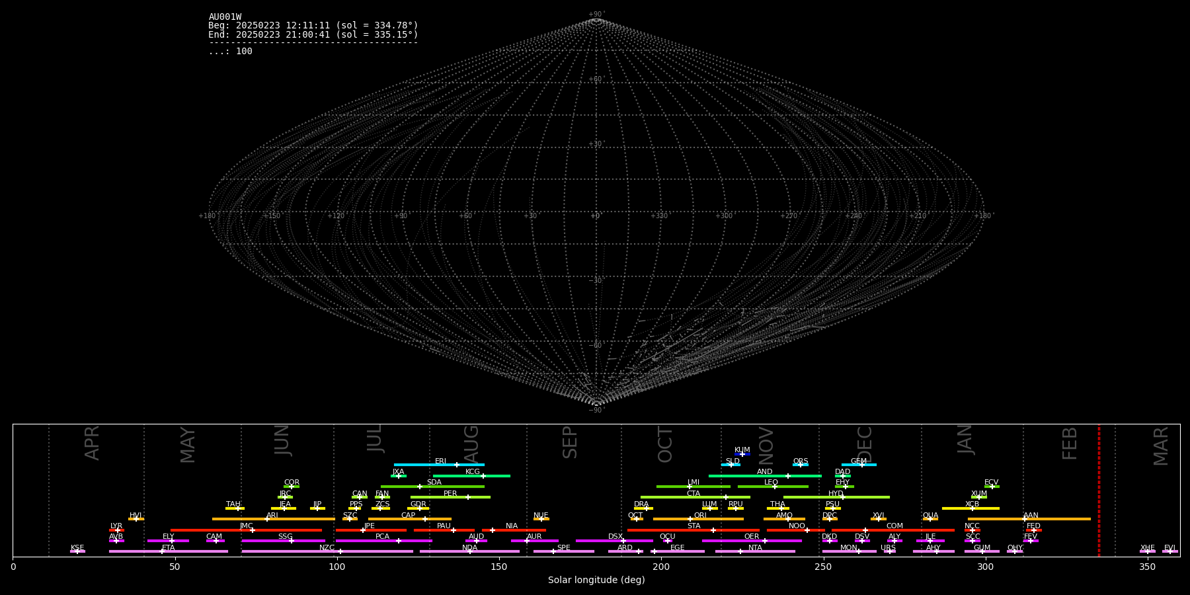Click the LEO shower label
This screenshot has width=1190, height=595.
[x=772, y=483]
